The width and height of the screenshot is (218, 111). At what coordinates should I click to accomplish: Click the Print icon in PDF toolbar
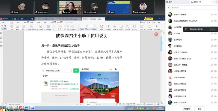pos(11,26)
